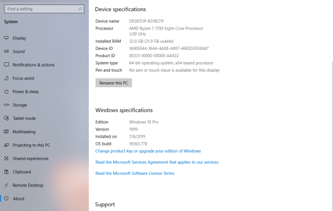The height and width of the screenshot is (211, 333).
Task: Click the Processor label
Action: [104, 28]
